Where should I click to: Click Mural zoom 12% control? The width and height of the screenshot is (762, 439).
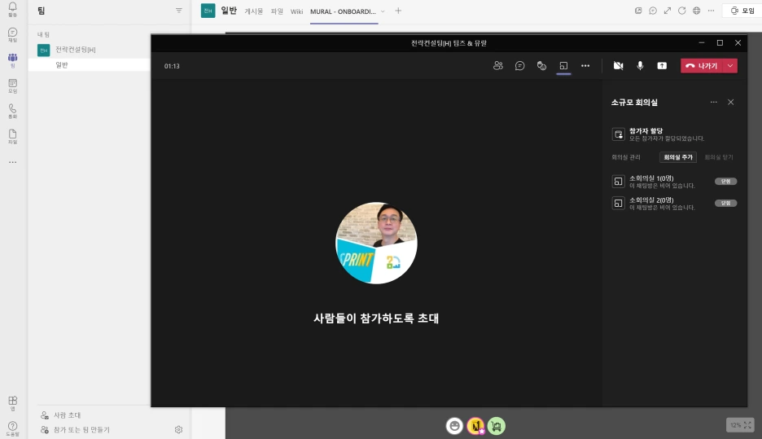pyautogui.click(x=740, y=425)
